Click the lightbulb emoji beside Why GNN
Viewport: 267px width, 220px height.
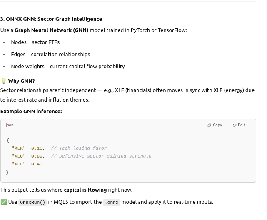pos(4,81)
